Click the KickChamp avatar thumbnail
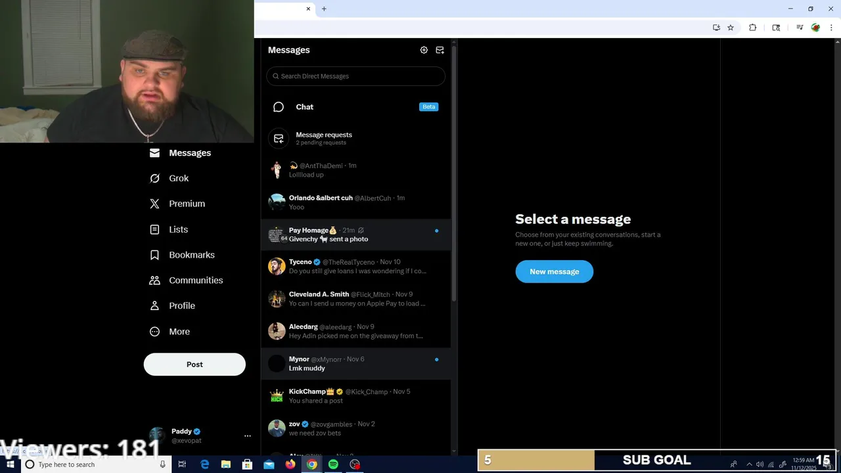The image size is (841, 473). 277,395
